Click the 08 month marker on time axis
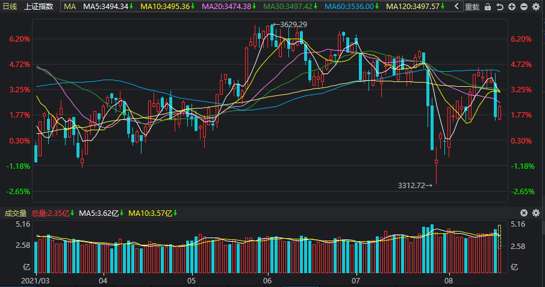This screenshot has width=545, height=287. (x=449, y=281)
